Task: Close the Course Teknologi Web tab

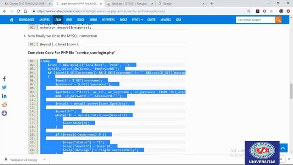Action: click(50, 4)
